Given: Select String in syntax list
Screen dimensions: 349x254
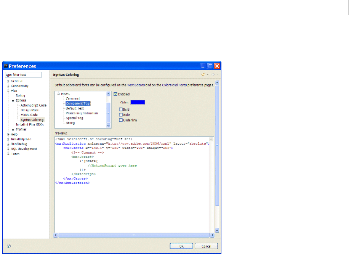Looking at the screenshot, I should tap(70, 123).
